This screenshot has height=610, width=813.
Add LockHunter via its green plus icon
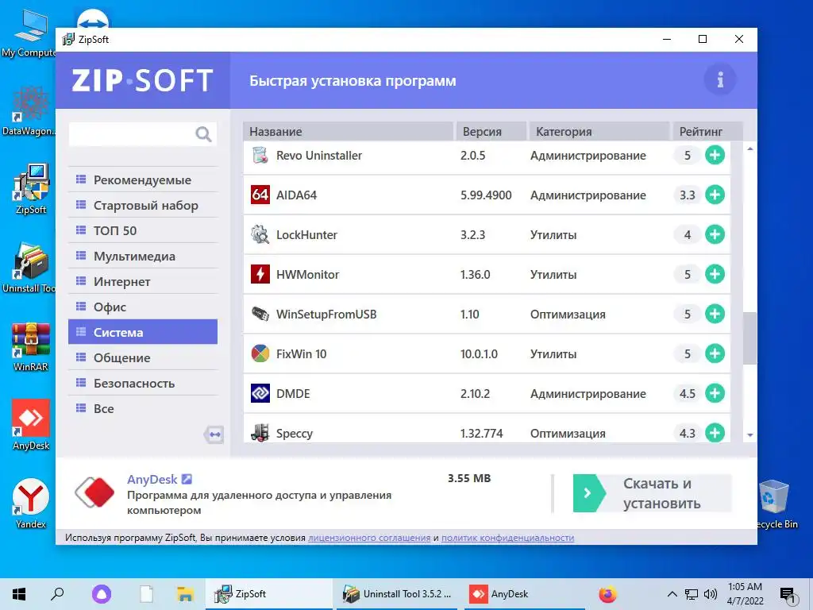coord(715,234)
